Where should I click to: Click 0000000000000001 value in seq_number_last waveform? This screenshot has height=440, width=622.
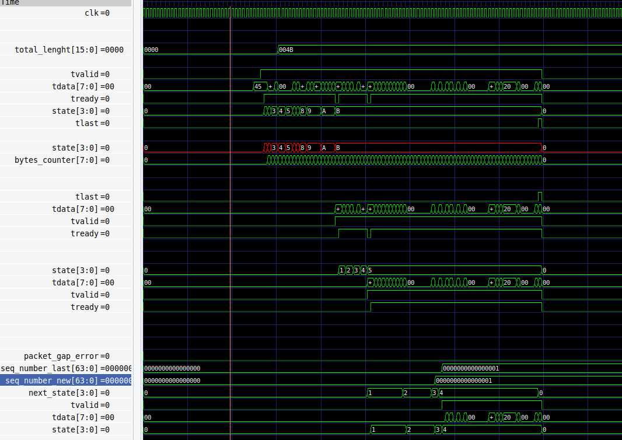click(x=471, y=368)
